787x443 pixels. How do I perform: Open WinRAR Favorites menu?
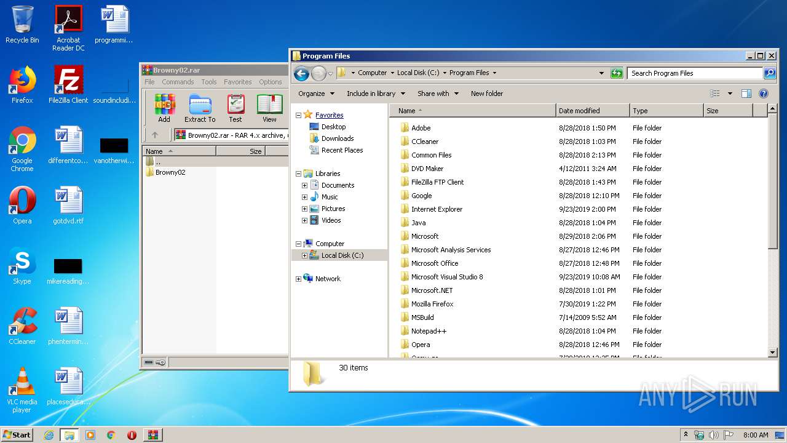[238, 82]
